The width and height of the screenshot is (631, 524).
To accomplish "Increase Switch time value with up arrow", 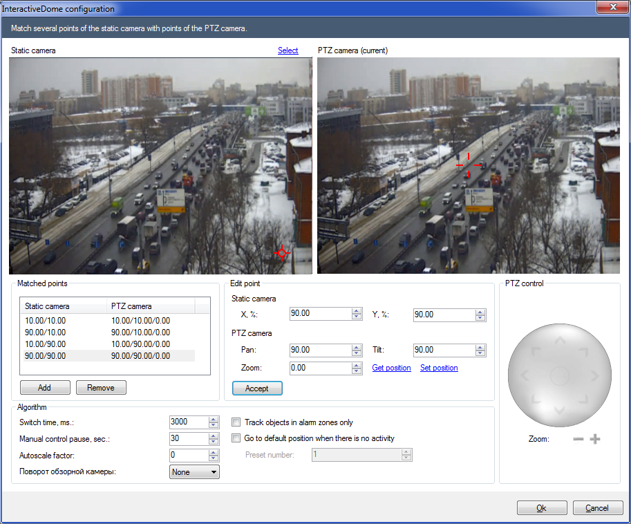I will (214, 419).
